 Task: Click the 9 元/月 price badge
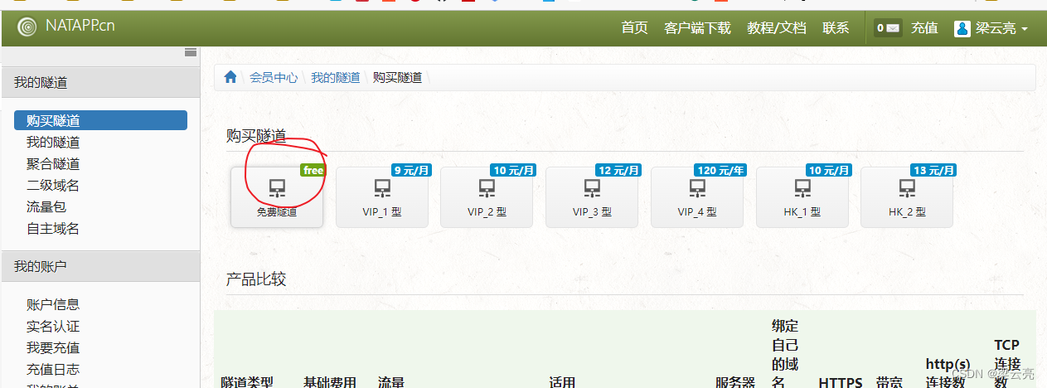(x=411, y=170)
